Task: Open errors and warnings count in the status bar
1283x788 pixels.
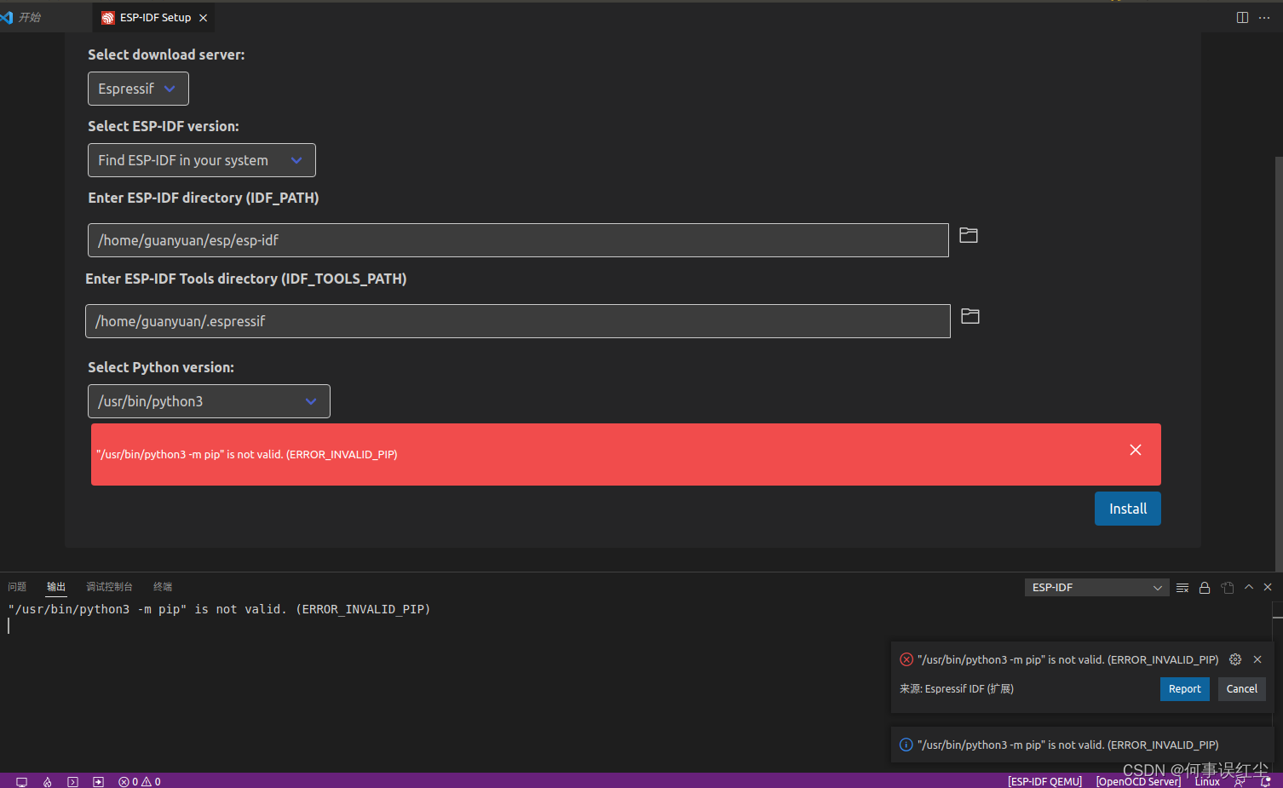Action: click(140, 782)
